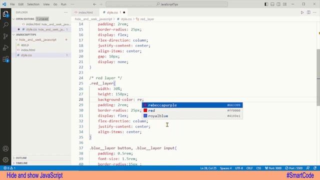320x180 pixels.
Task: Open index.html in the file tree
Action: pos(41,50)
